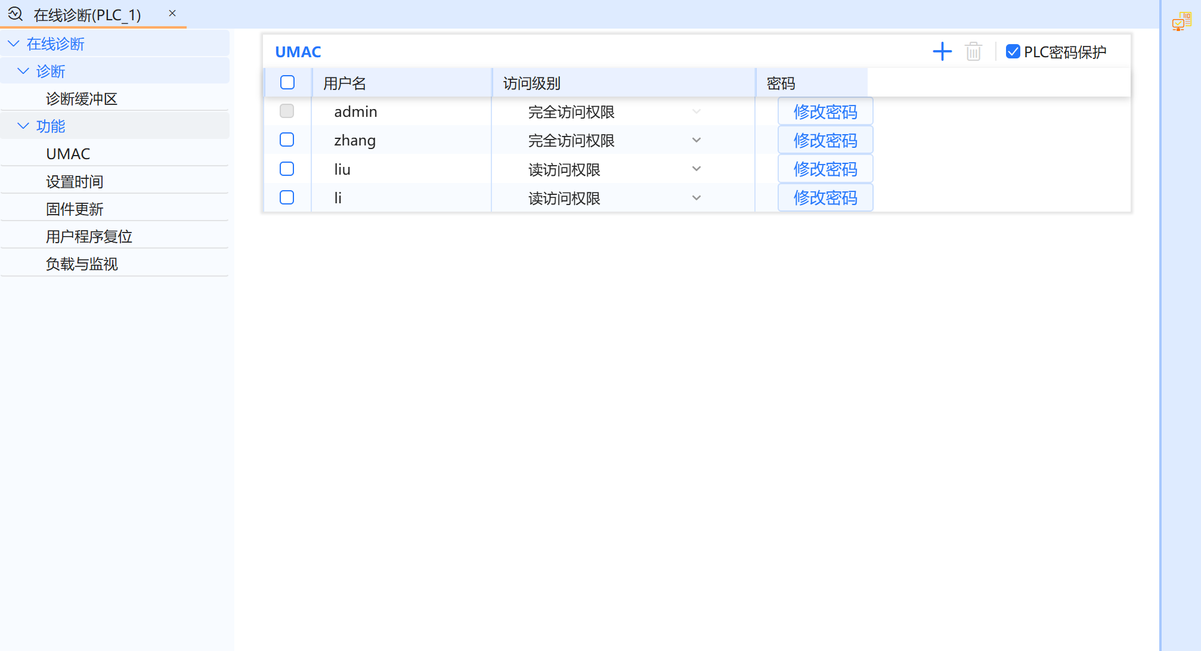
Task: Open access level dropdown for liu
Action: 696,169
